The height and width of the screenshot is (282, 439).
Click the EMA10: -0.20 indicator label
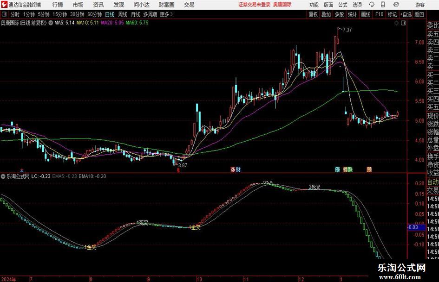click(x=92, y=176)
